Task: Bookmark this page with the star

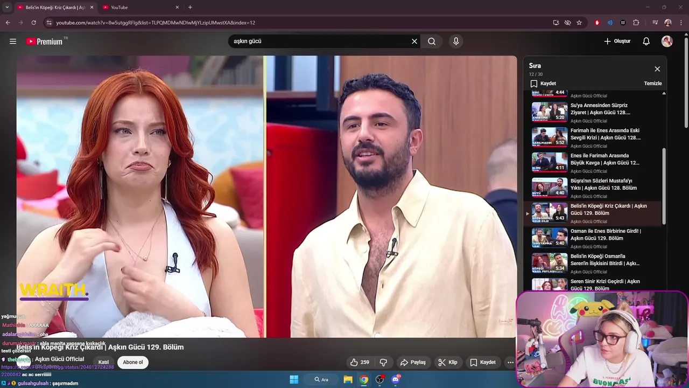Action: pos(579,23)
